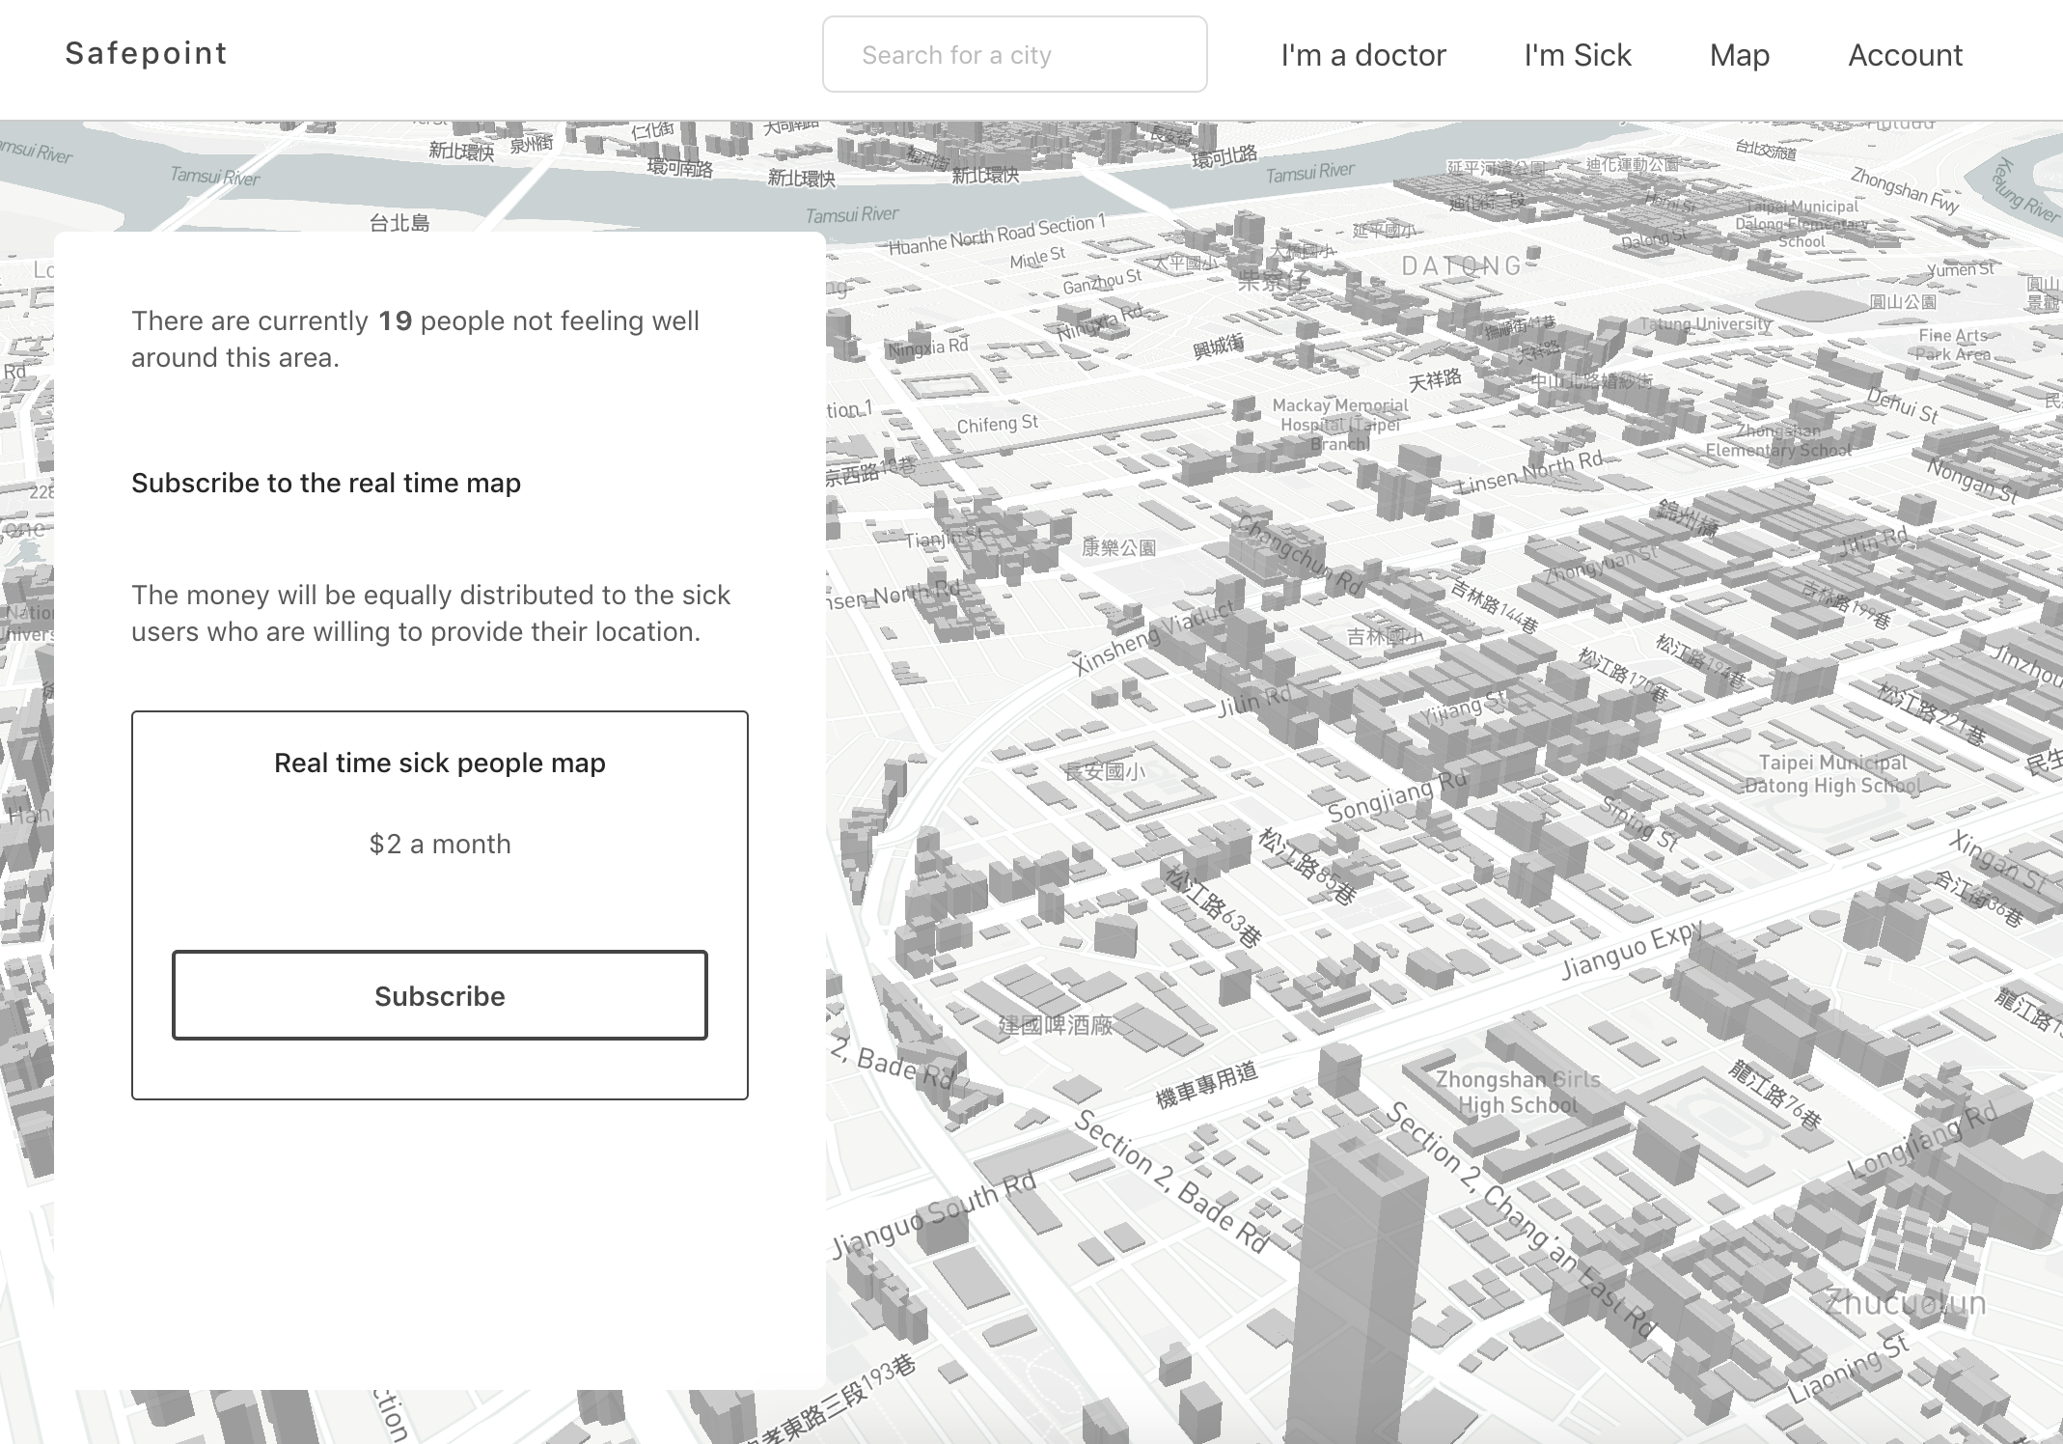Screen dimensions: 2063x1444
Task: Click Subscribe to the real time map heading
Action: click(326, 483)
